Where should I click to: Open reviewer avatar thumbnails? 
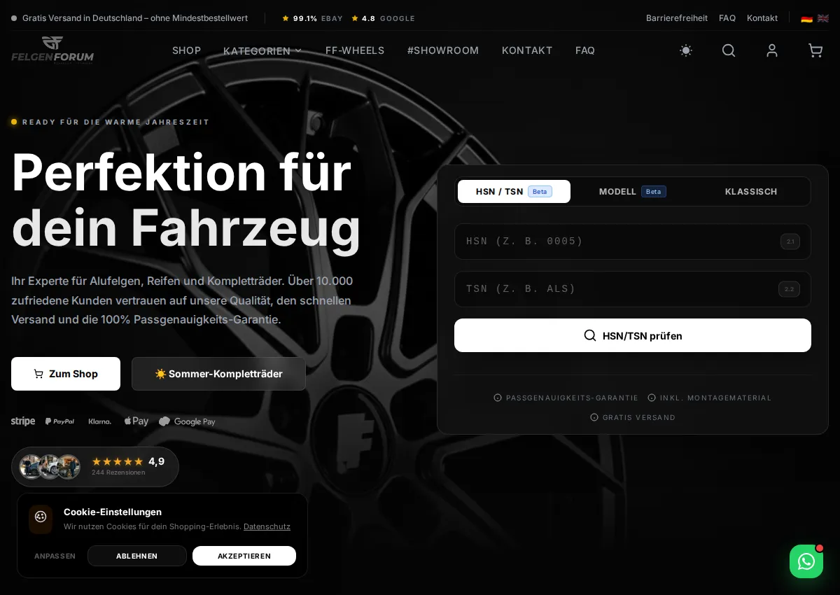tap(50, 467)
